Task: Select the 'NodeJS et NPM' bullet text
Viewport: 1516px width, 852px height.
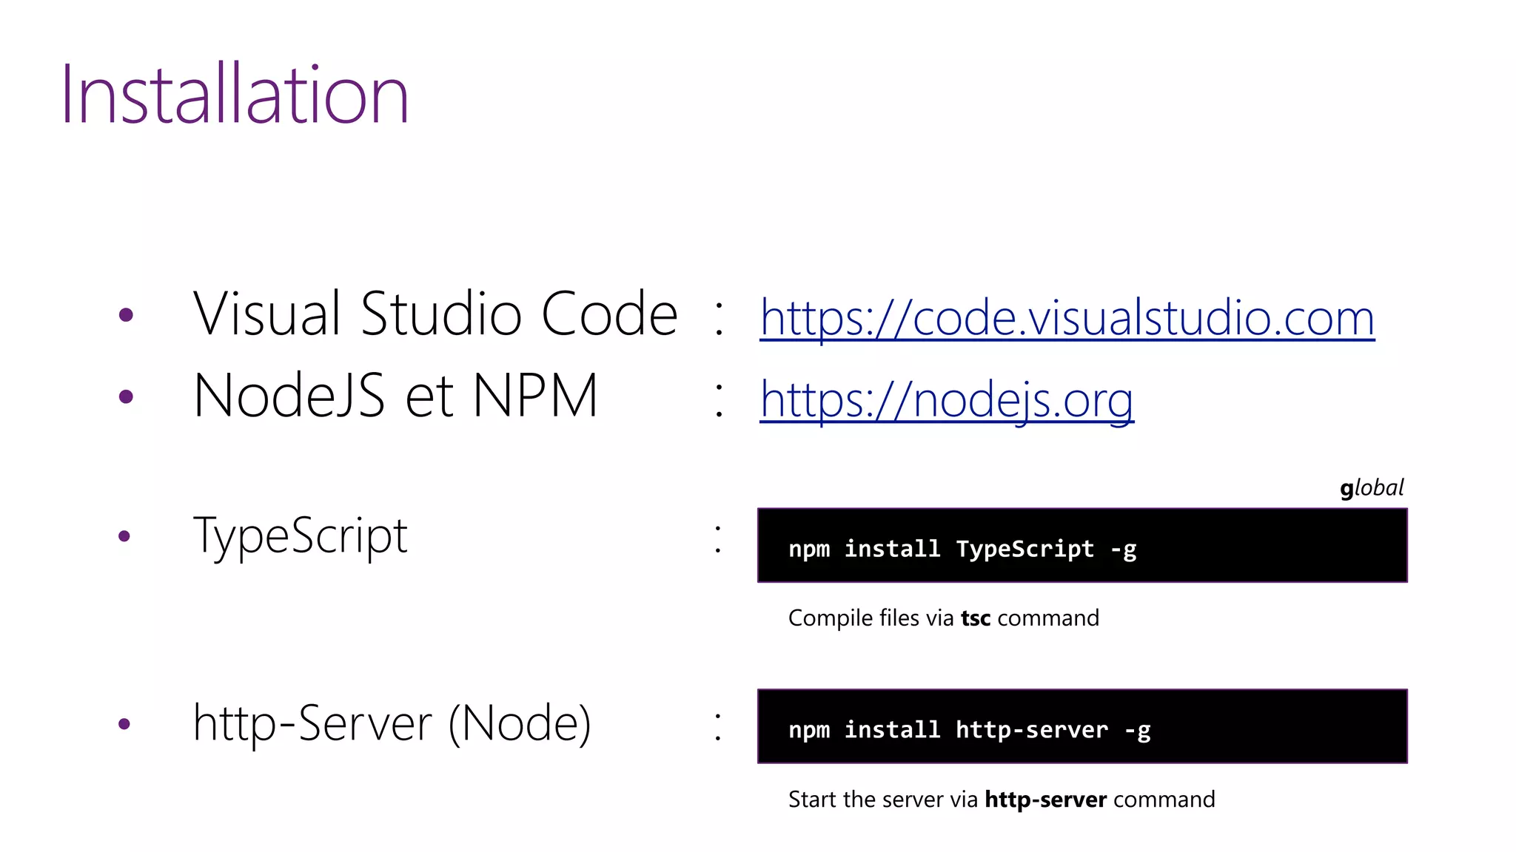Action: [395, 396]
